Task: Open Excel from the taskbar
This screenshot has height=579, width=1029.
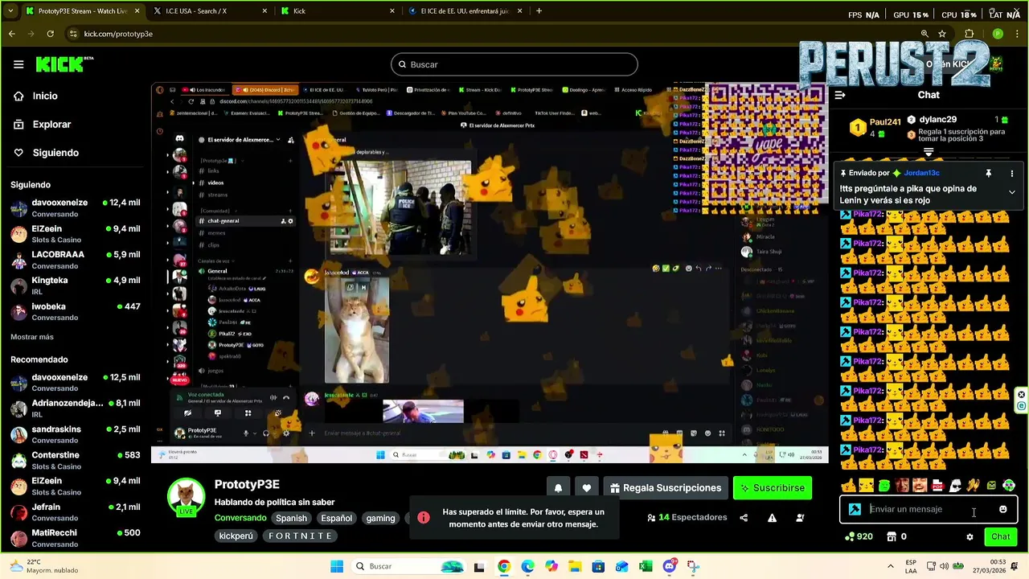Action: (x=646, y=566)
